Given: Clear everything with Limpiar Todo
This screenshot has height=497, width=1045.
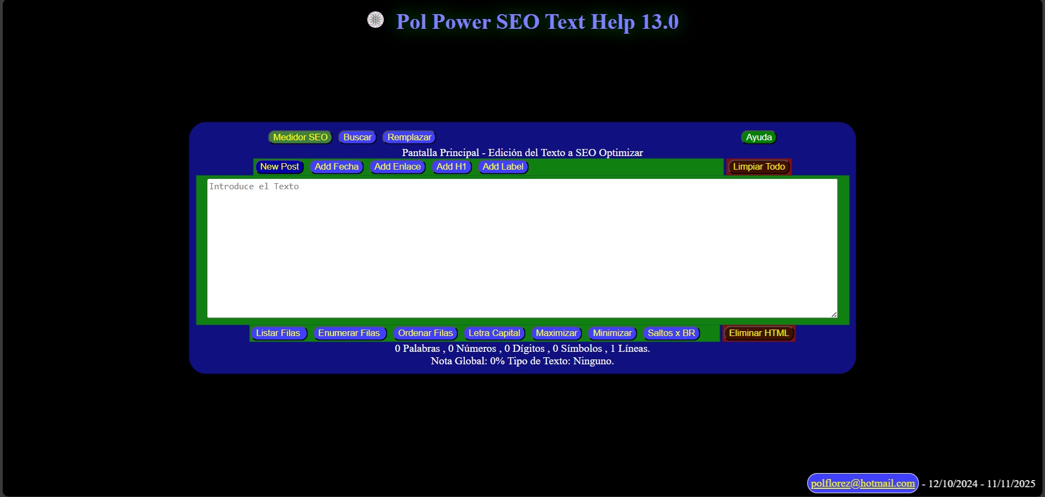Looking at the screenshot, I should [x=758, y=167].
